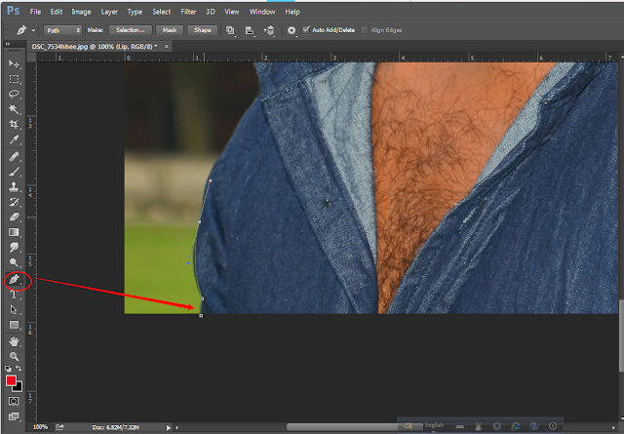Select the Gradient tool
This screenshot has width=624, height=434.
coord(14,232)
